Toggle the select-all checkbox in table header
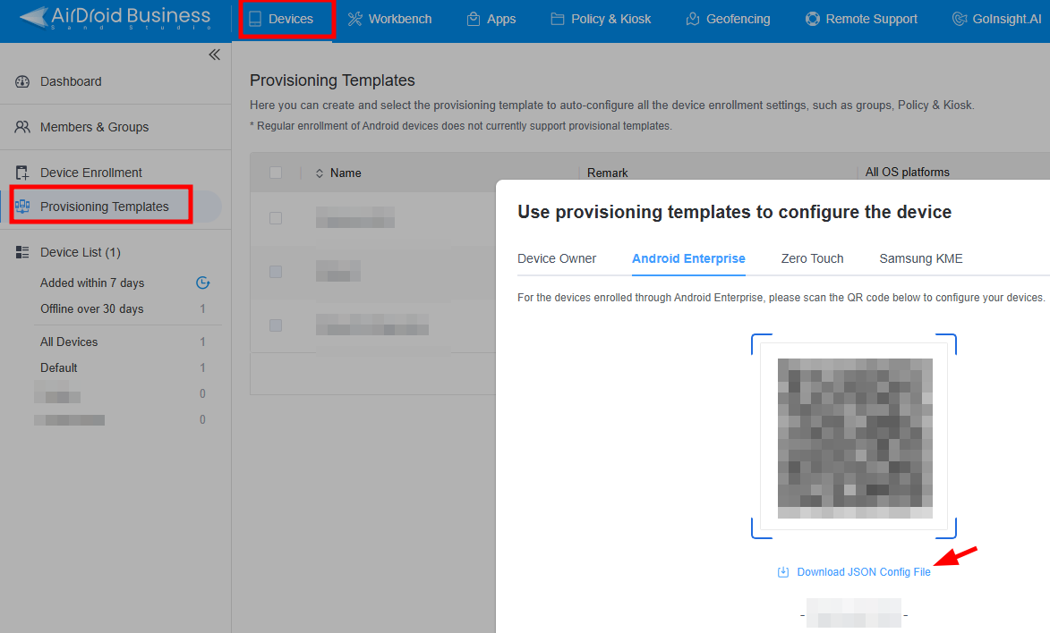The width and height of the screenshot is (1050, 633). coord(275,173)
